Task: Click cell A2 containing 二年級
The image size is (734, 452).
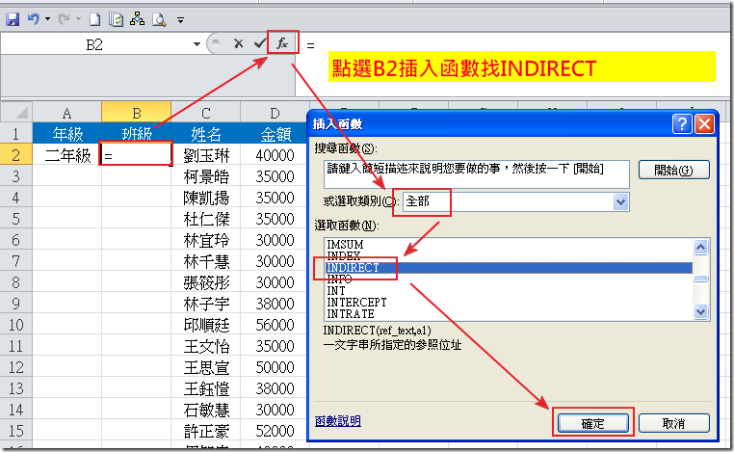Action: [x=66, y=155]
